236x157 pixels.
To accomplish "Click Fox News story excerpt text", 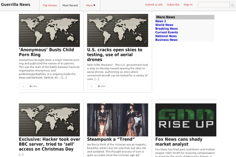I will click(x=185, y=153).
